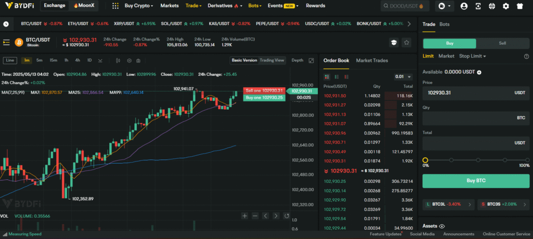
Task: Open the user profile icon
Action: pos(464,6)
